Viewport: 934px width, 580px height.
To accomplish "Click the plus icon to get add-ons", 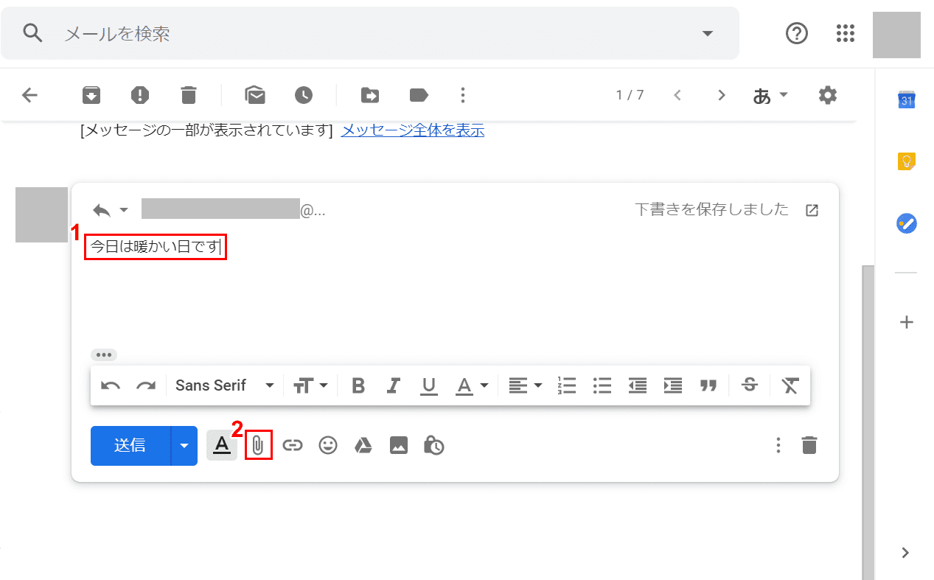I will (907, 322).
